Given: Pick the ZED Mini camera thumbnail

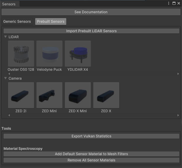Looking at the screenshot, I should [x=49, y=95].
